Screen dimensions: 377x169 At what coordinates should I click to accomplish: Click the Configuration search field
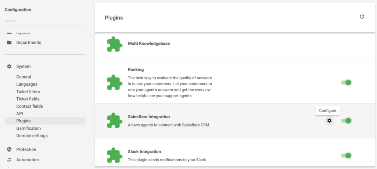pos(44,21)
